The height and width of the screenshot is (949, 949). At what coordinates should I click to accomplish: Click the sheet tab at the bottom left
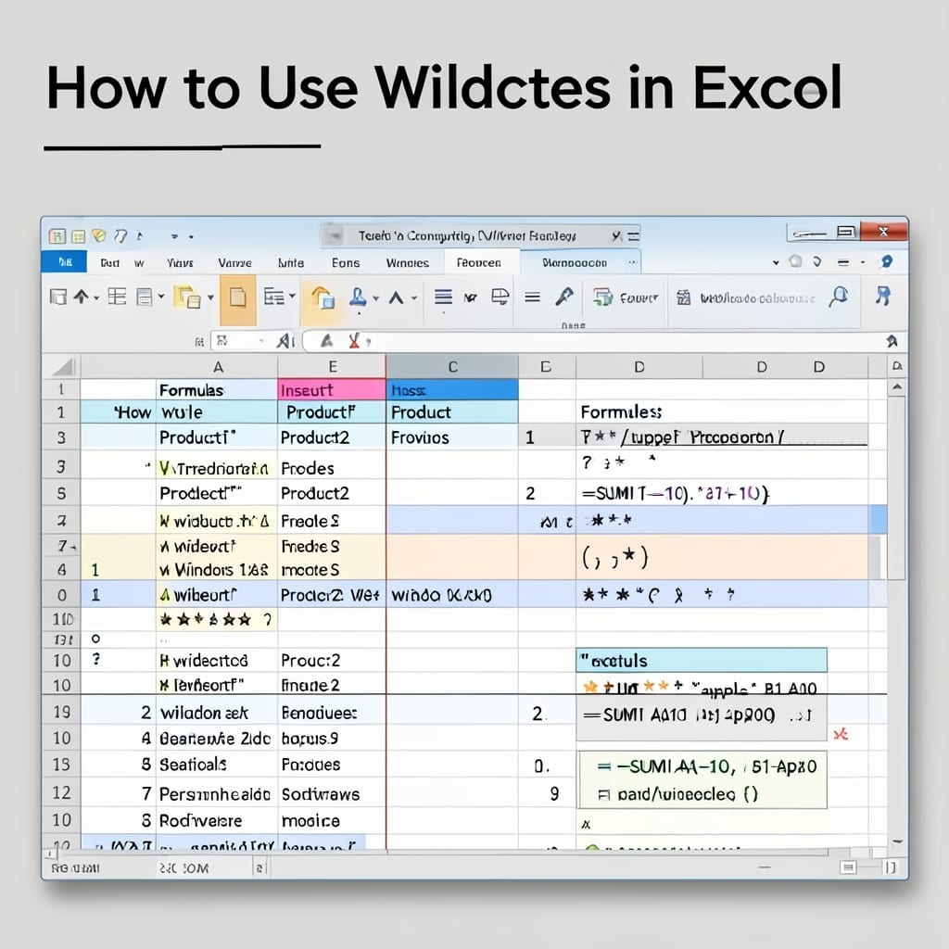(183, 868)
